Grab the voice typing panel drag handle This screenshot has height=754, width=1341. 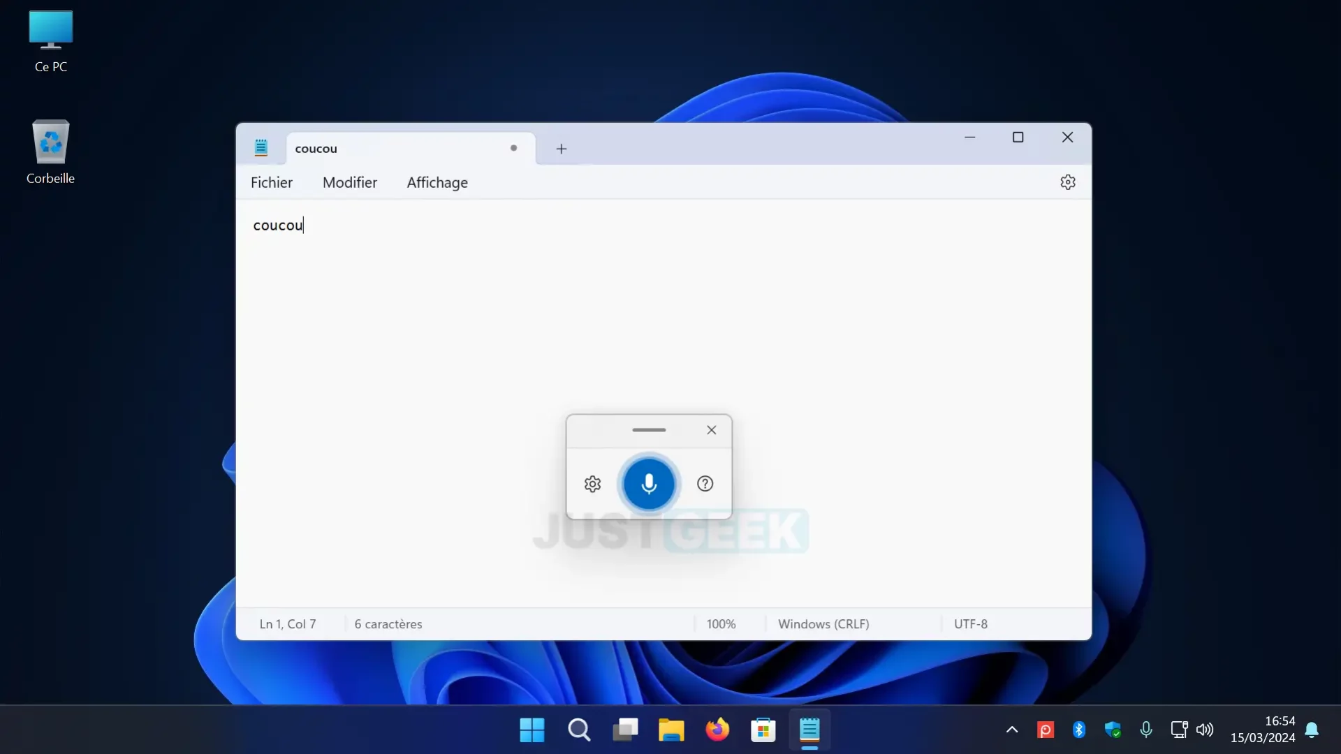click(x=649, y=430)
